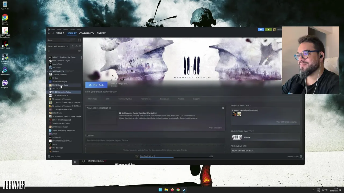Open the Manual under Additional Content
Image resolution: width=344 pixels, height=193 pixels.
(265, 137)
